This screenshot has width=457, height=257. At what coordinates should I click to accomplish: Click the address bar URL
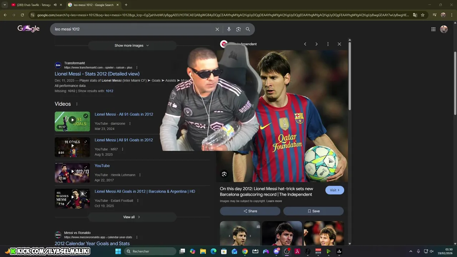tap(223, 15)
